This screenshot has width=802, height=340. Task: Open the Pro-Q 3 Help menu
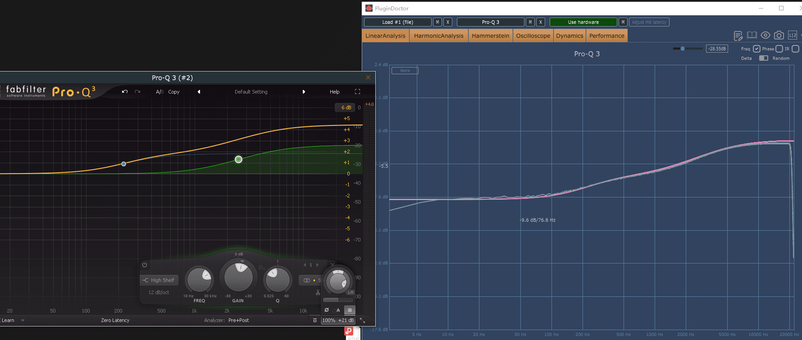(x=334, y=92)
